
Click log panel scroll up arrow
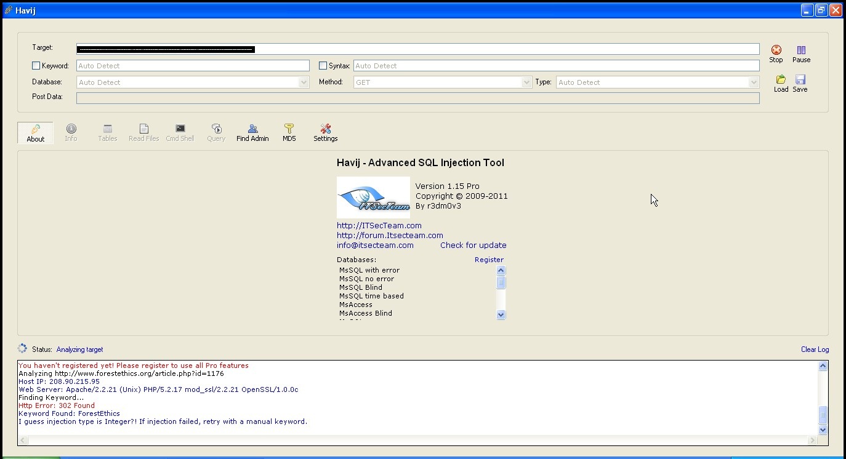click(x=823, y=366)
